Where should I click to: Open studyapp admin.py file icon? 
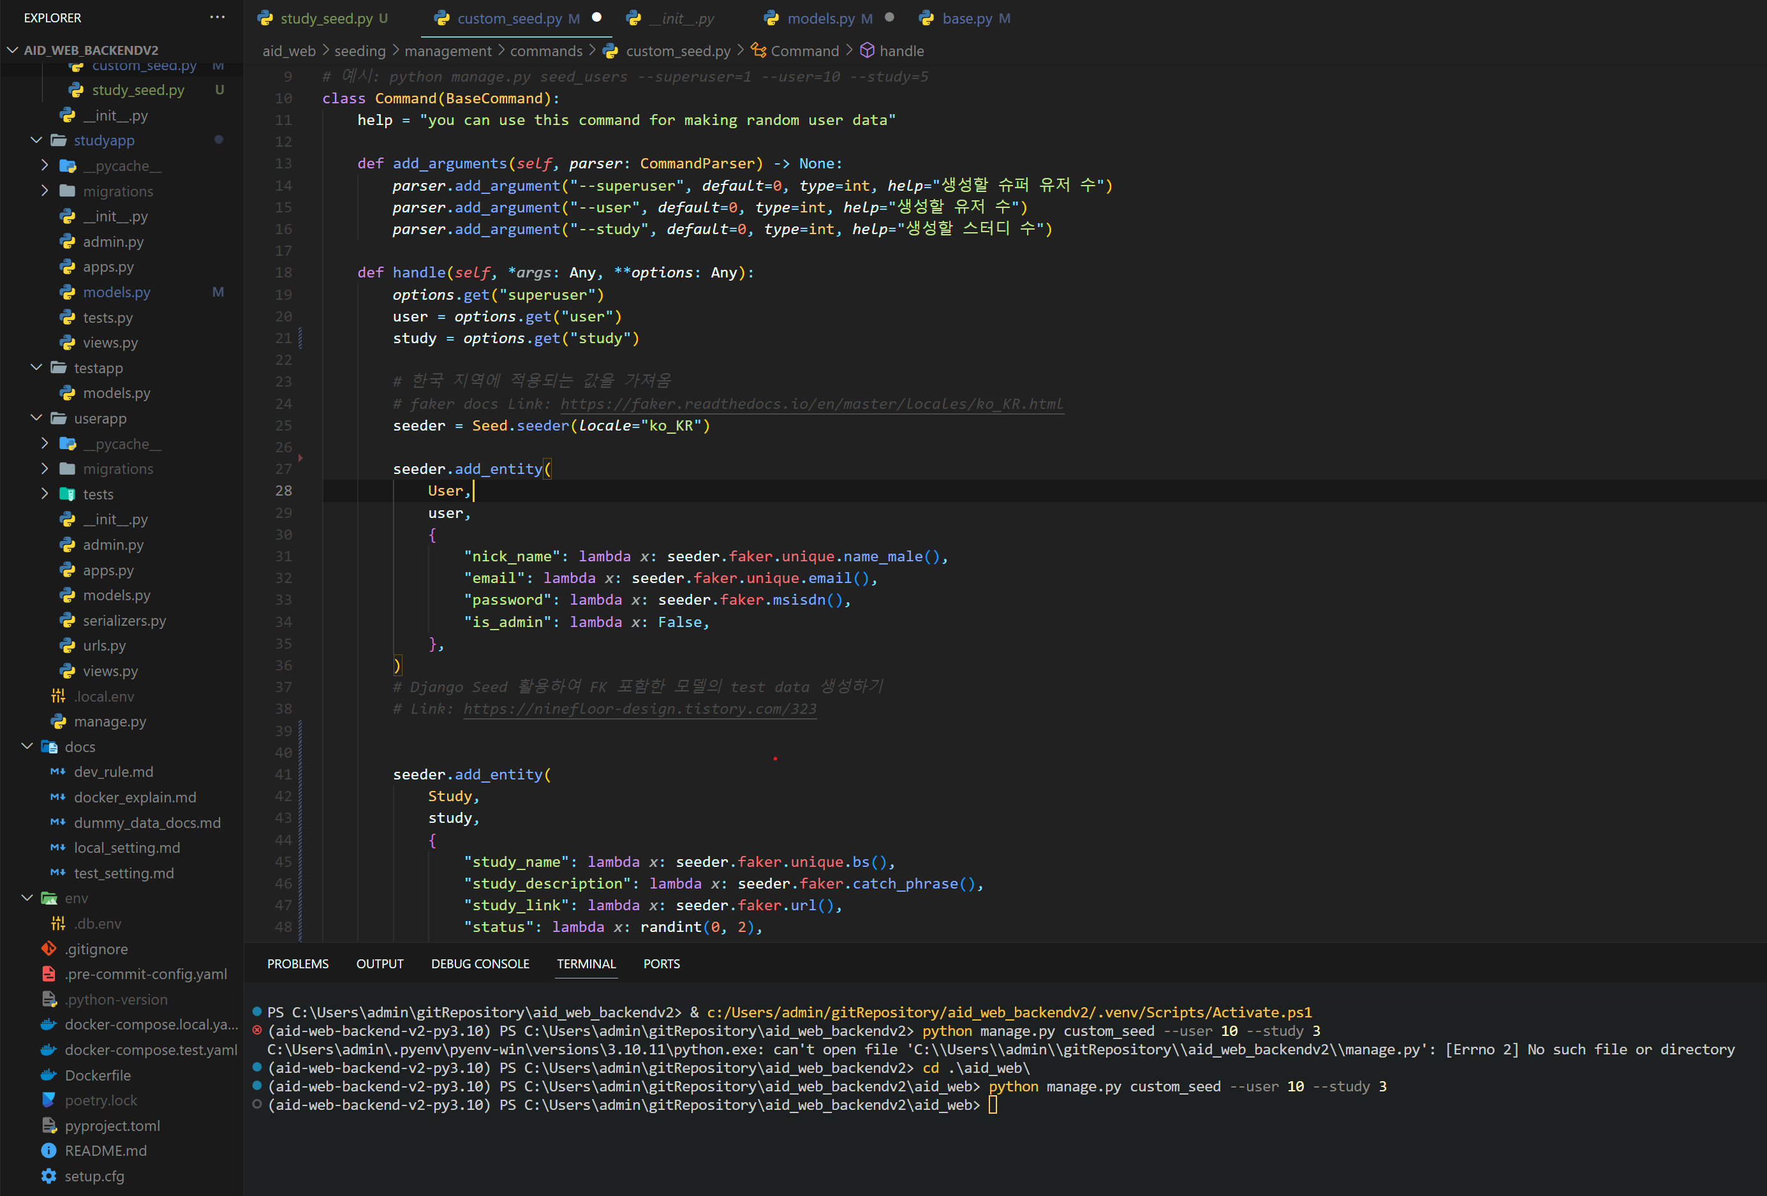68,242
